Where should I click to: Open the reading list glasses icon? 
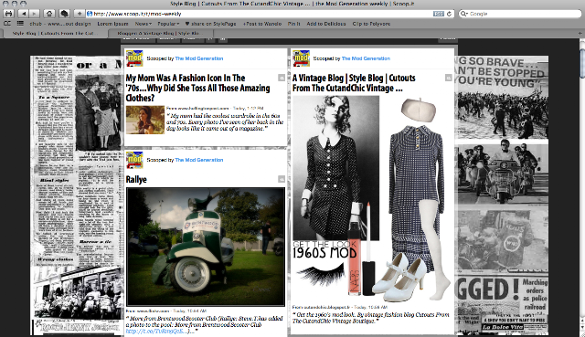click(7, 24)
